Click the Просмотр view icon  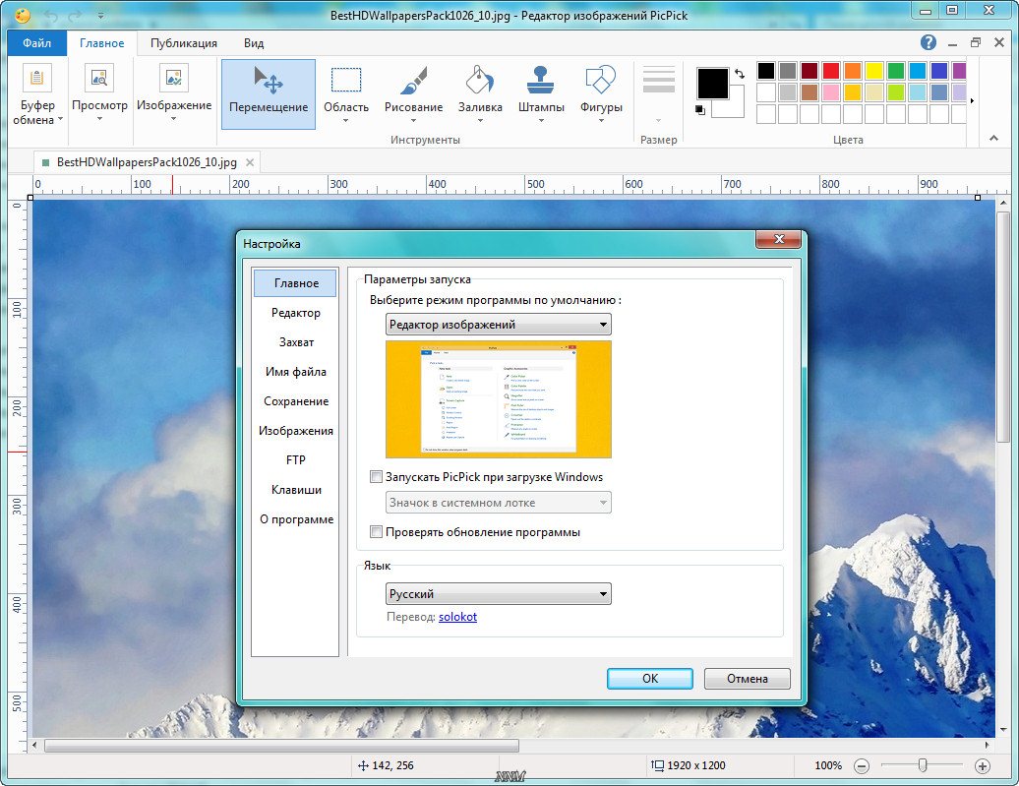click(x=99, y=79)
